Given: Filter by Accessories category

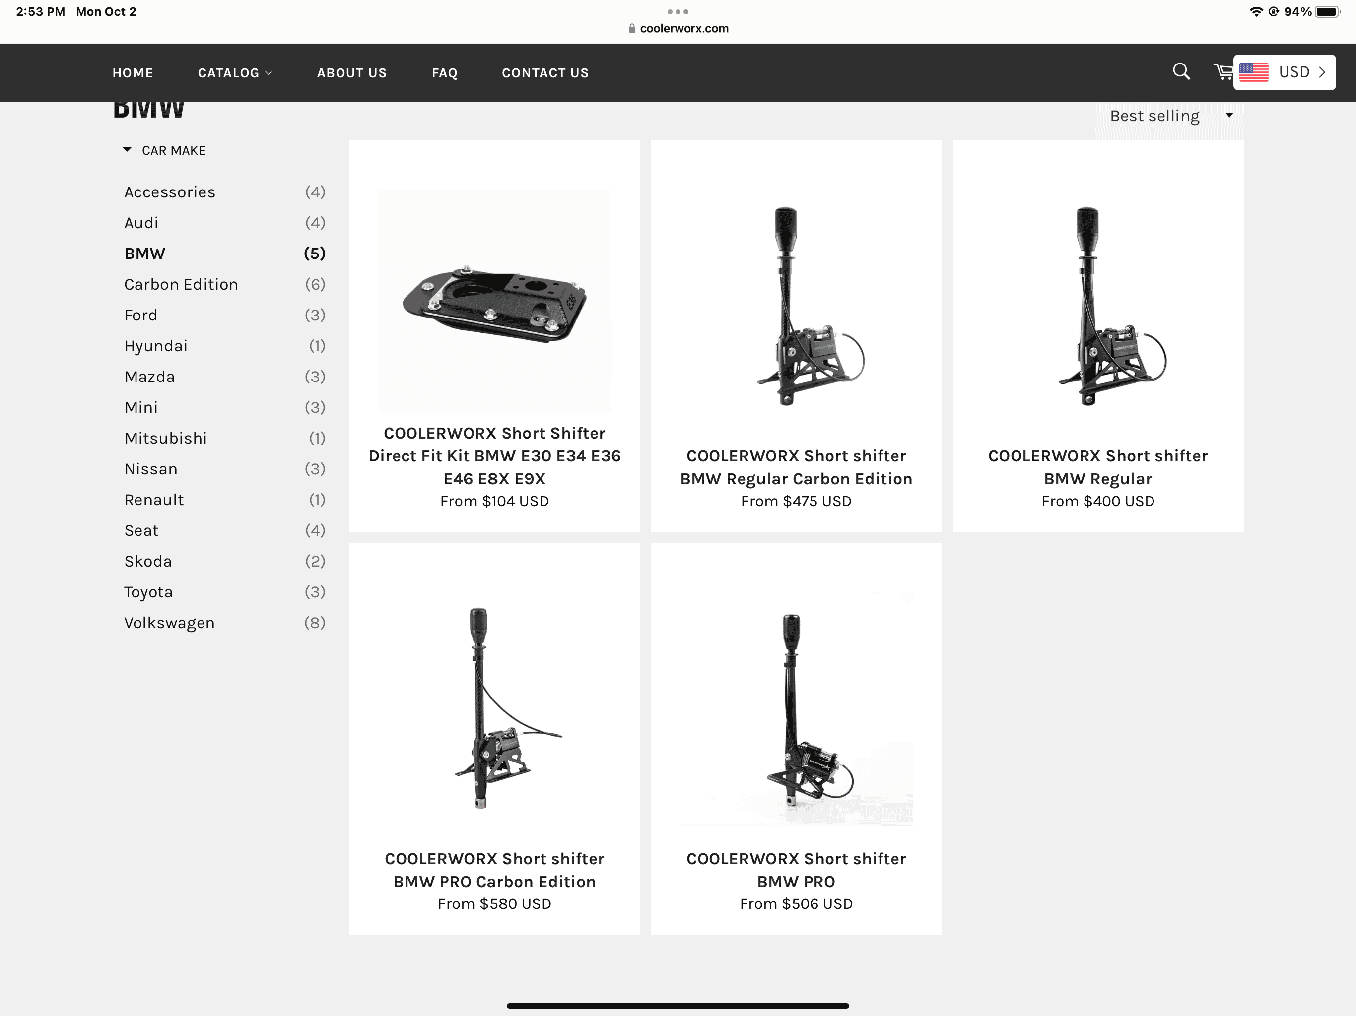Looking at the screenshot, I should pos(225,192).
